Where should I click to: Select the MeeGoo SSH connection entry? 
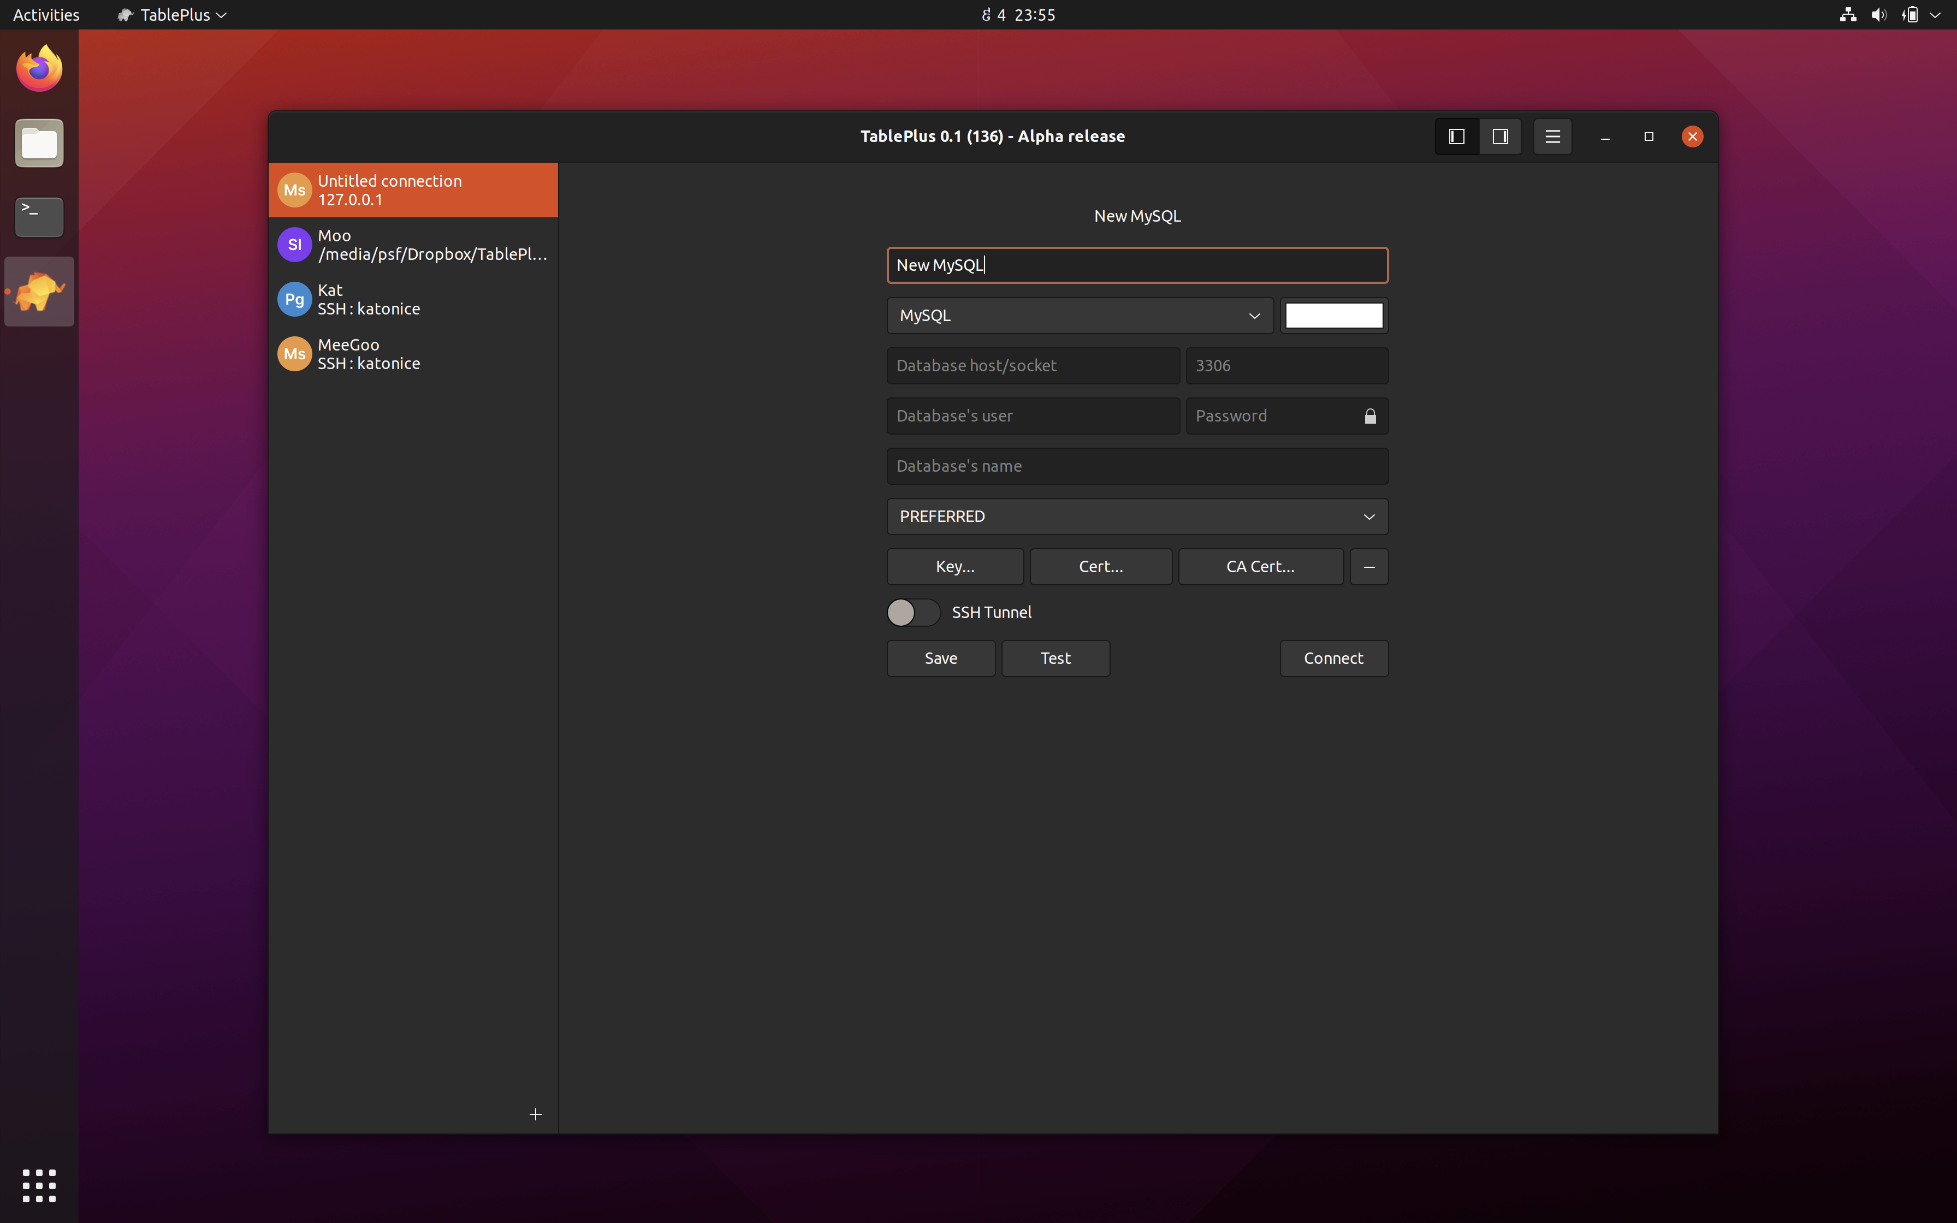tap(413, 353)
